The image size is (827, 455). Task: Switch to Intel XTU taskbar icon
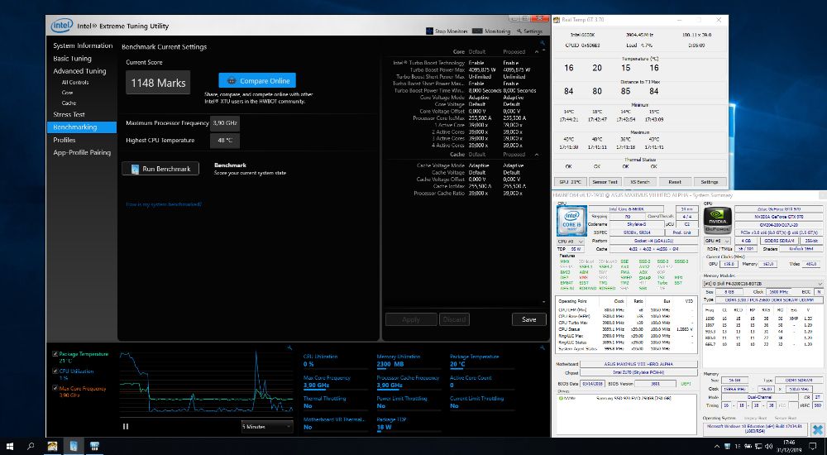point(74,447)
